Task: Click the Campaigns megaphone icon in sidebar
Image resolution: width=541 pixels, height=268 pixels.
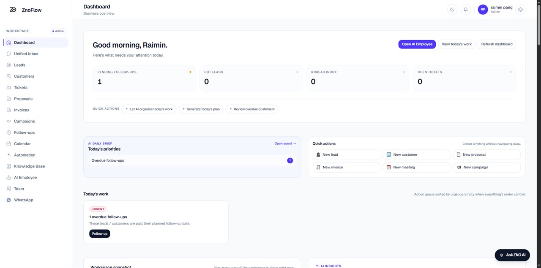Action: coord(9,121)
